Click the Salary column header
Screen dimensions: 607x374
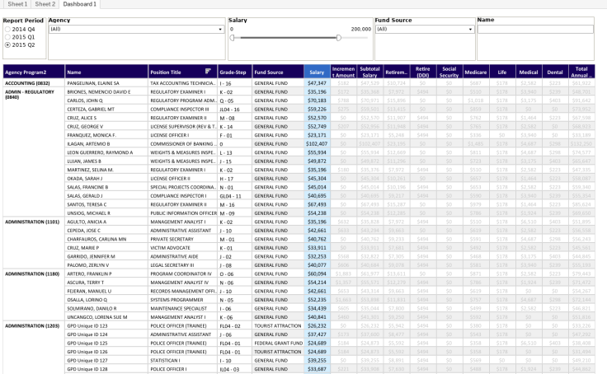(x=316, y=72)
